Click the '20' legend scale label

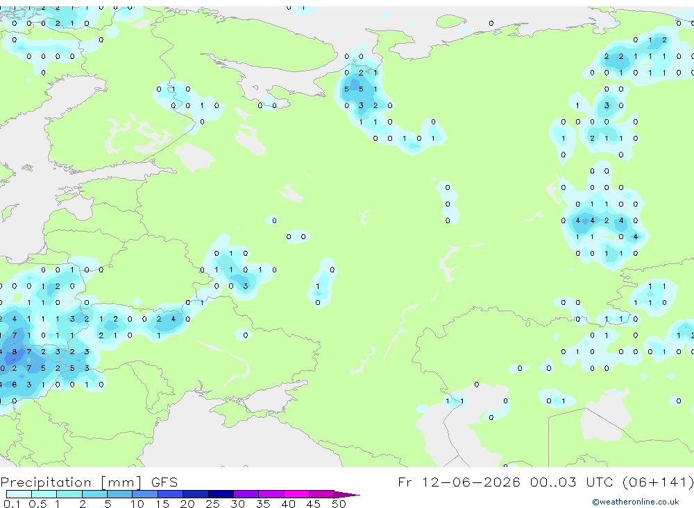coord(187,504)
